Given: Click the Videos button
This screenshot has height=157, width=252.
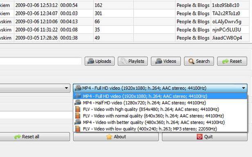Looking at the screenshot, I should point(166,61).
